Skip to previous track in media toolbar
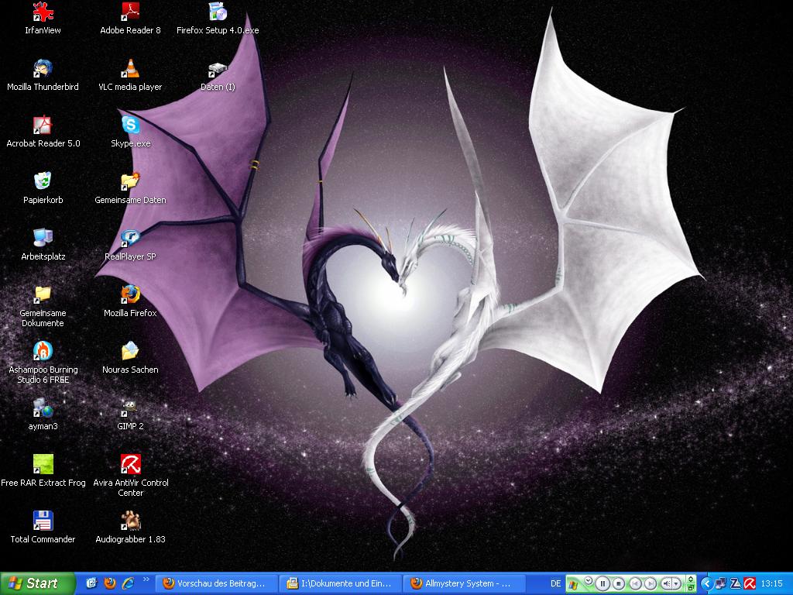Screen dimensions: 793x595 tap(635, 583)
